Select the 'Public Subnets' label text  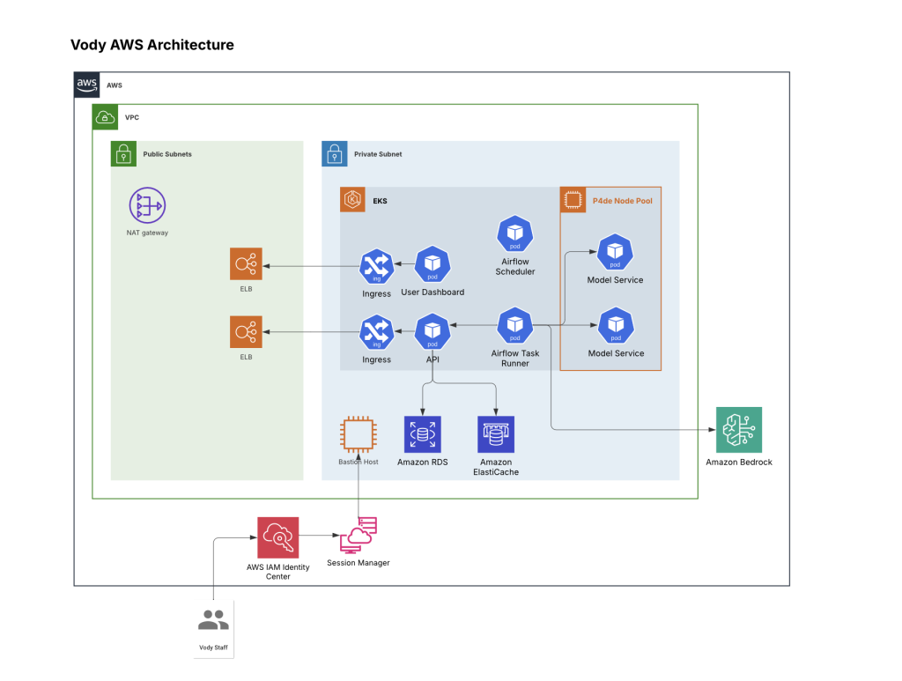coord(167,154)
